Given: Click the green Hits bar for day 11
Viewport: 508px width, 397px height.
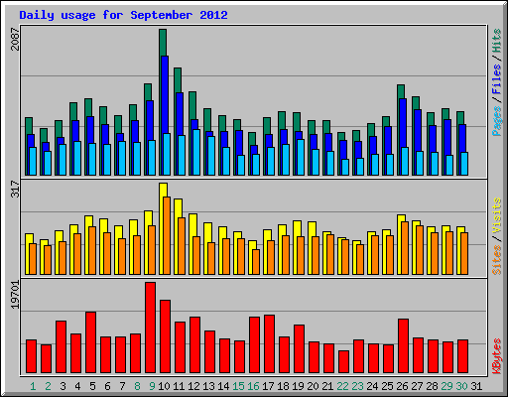Looking at the screenshot, I should pos(178,80).
